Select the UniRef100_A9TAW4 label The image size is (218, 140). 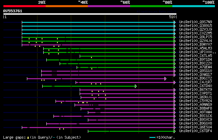pyautogui.click(x=196, y=112)
